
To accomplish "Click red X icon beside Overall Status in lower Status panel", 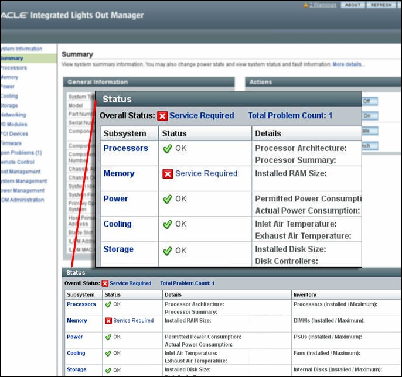I will pyautogui.click(x=105, y=283).
